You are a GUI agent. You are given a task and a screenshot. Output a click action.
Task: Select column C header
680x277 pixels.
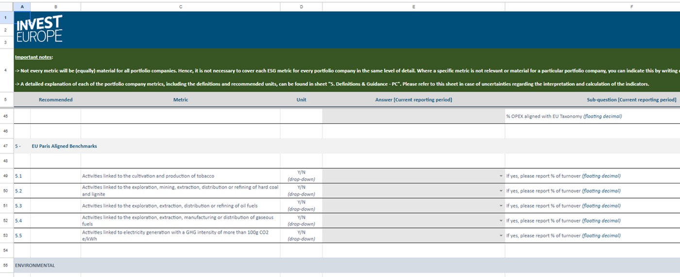[180, 6]
